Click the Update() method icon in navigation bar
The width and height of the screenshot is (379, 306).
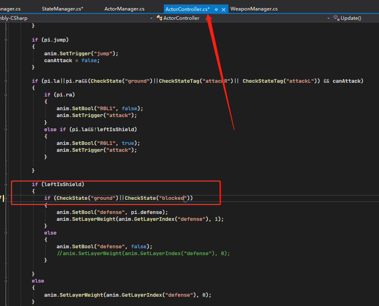point(337,18)
